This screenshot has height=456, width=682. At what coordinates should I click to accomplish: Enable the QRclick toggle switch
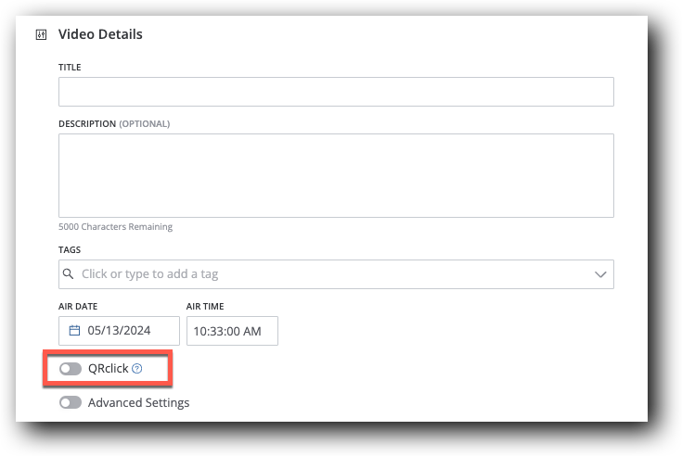pos(70,369)
